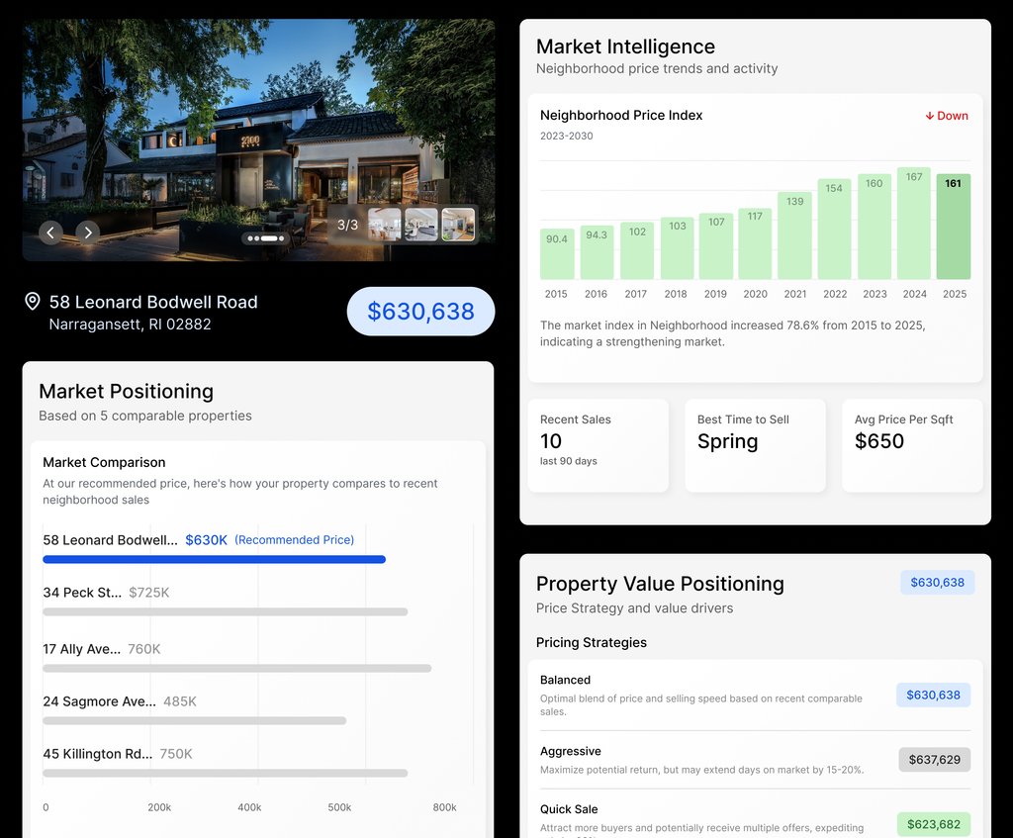Viewport: 1013px width, 838px height.
Task: Click the 17 Ally Ave comparison bar
Action: pyautogui.click(x=237, y=669)
